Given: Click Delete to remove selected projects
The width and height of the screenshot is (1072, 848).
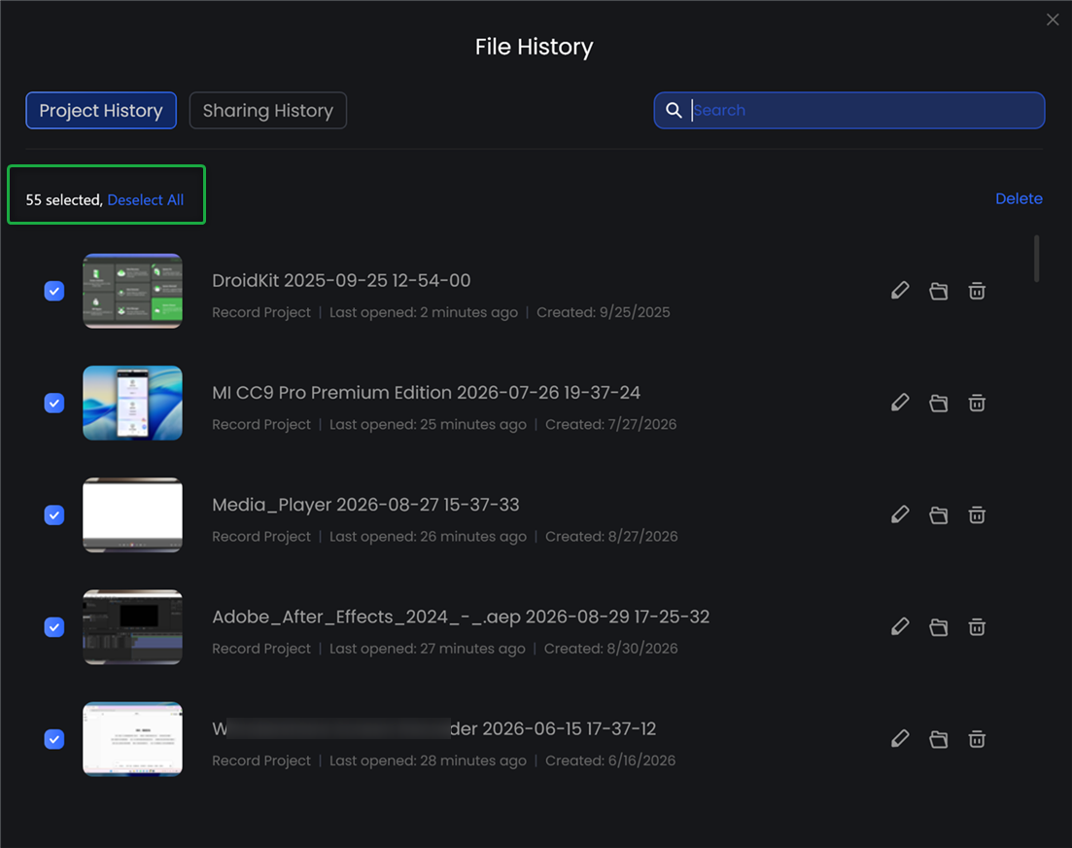Looking at the screenshot, I should click(1019, 198).
